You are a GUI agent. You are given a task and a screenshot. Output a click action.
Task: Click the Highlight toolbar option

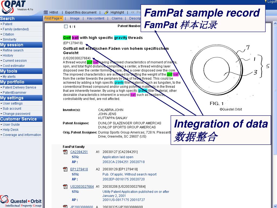point(117,12)
